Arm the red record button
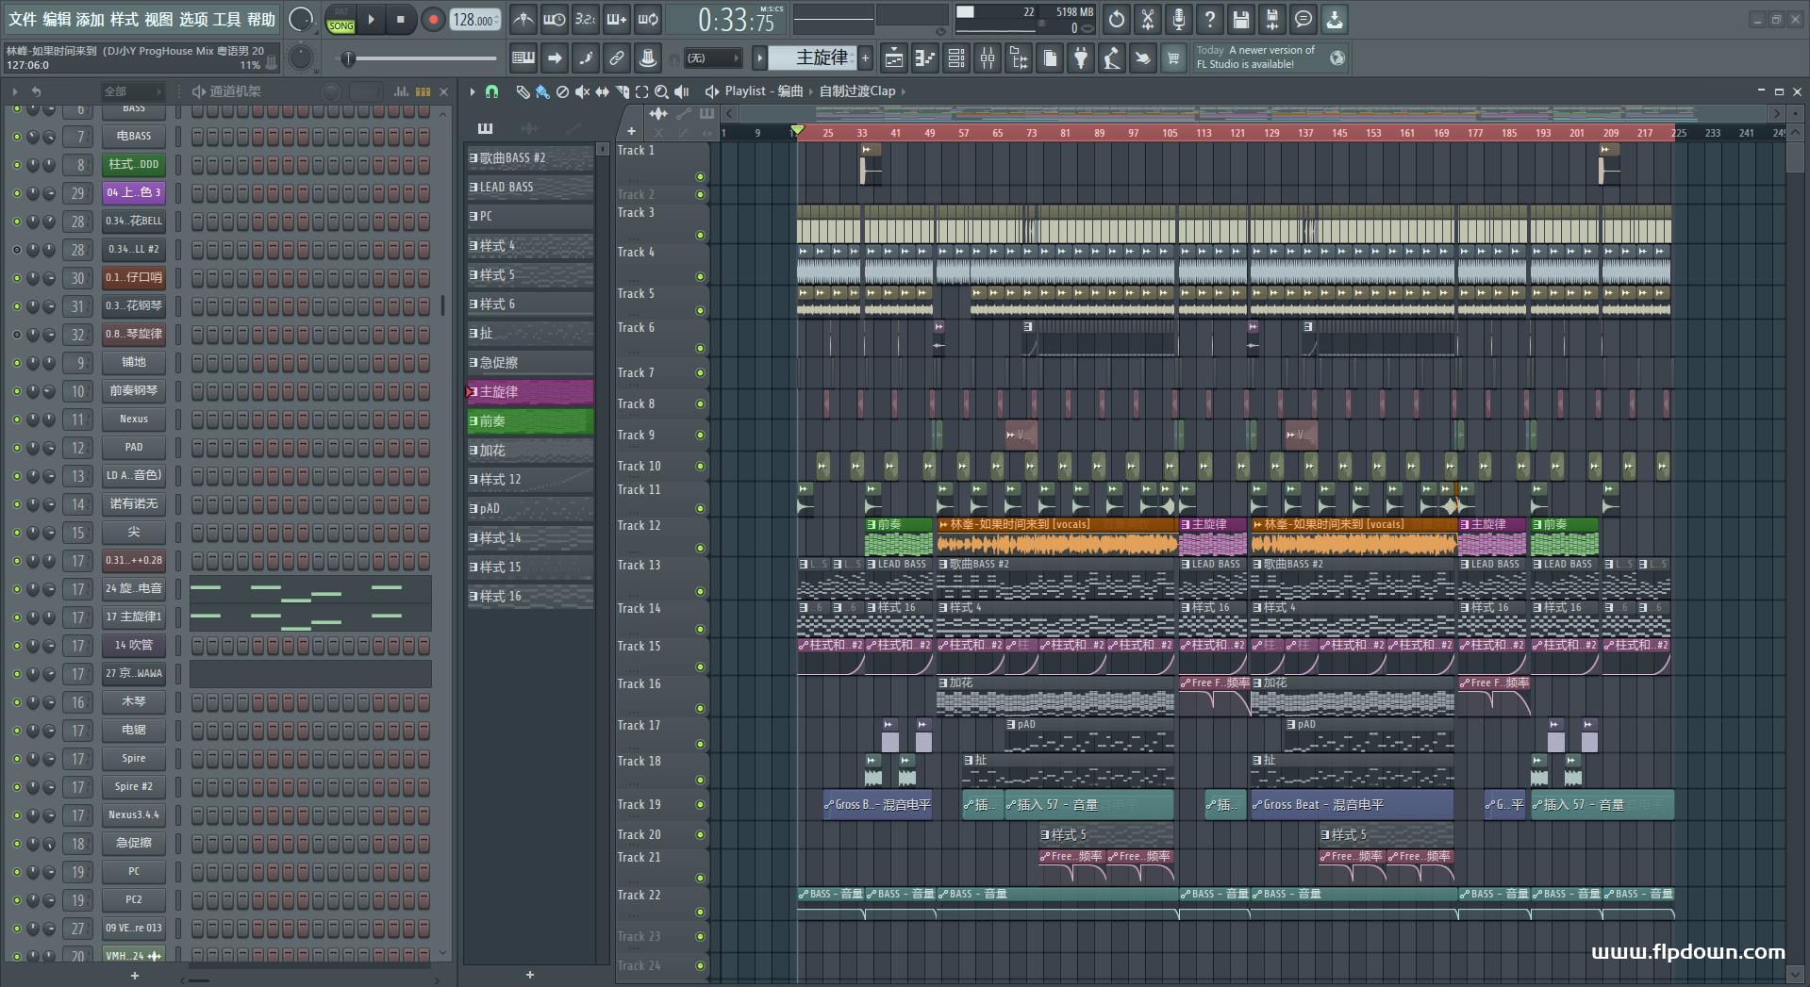 [x=433, y=20]
